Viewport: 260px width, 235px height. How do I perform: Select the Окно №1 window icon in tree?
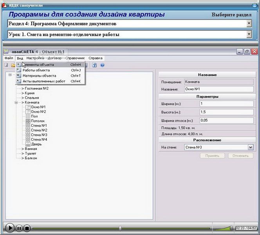(x=27, y=107)
